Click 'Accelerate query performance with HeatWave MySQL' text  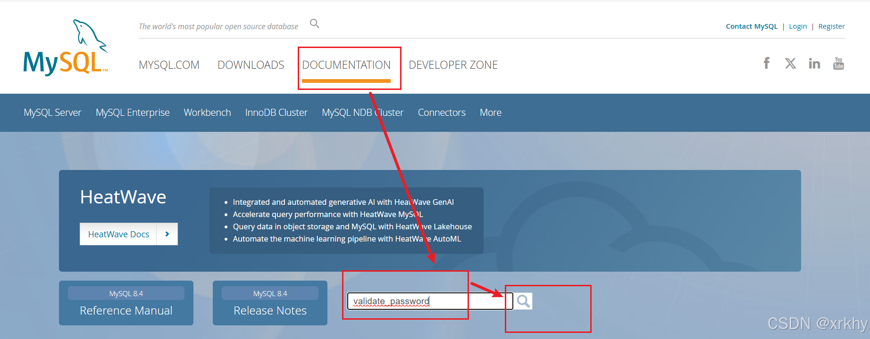(x=328, y=214)
